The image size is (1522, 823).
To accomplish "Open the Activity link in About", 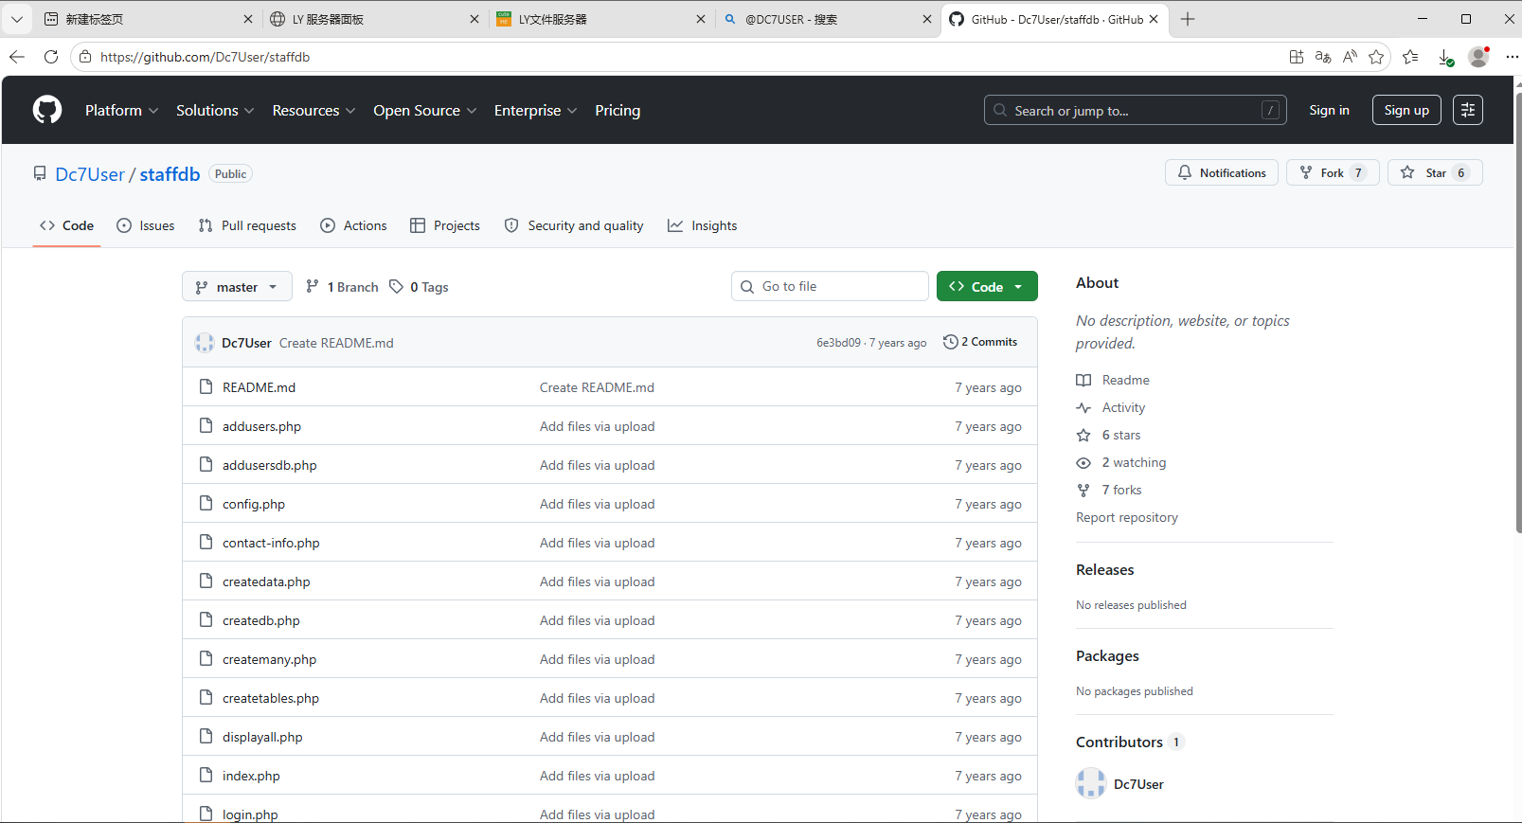I will [1111, 407].
